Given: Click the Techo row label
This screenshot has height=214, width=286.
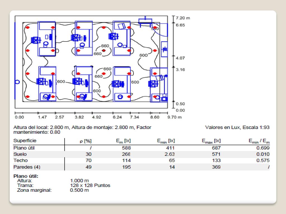Looking at the screenshot, I should (x=20, y=160).
